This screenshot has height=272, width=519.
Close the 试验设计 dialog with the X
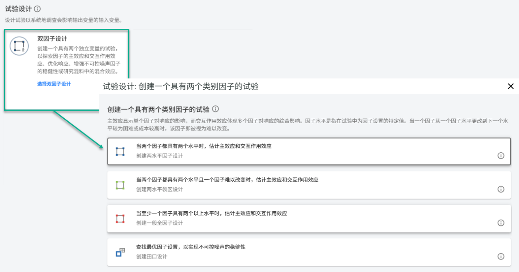(511, 86)
